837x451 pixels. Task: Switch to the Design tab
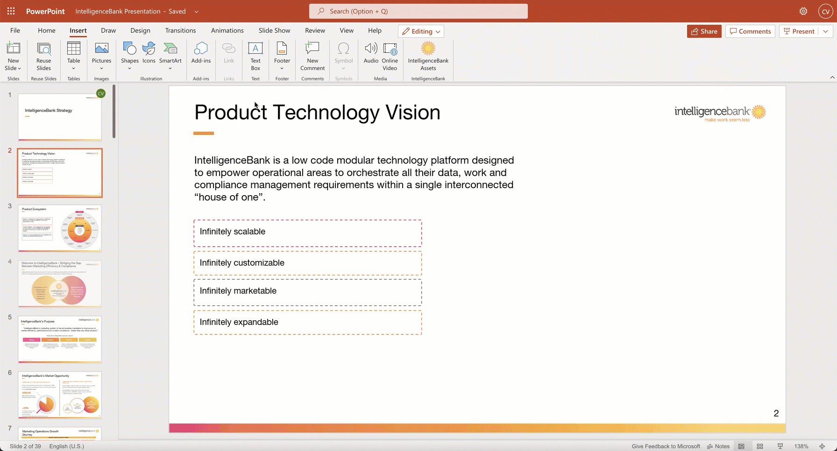click(x=140, y=30)
